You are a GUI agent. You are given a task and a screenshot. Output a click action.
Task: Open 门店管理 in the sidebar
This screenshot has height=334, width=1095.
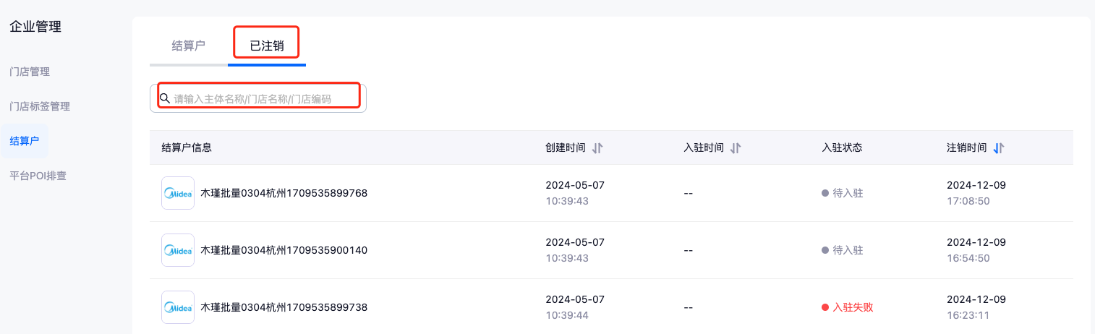point(30,72)
